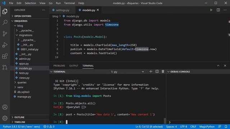The width and height of the screenshot is (230, 129).
Task: Expand the OUTLINE section
Action: [19, 117]
